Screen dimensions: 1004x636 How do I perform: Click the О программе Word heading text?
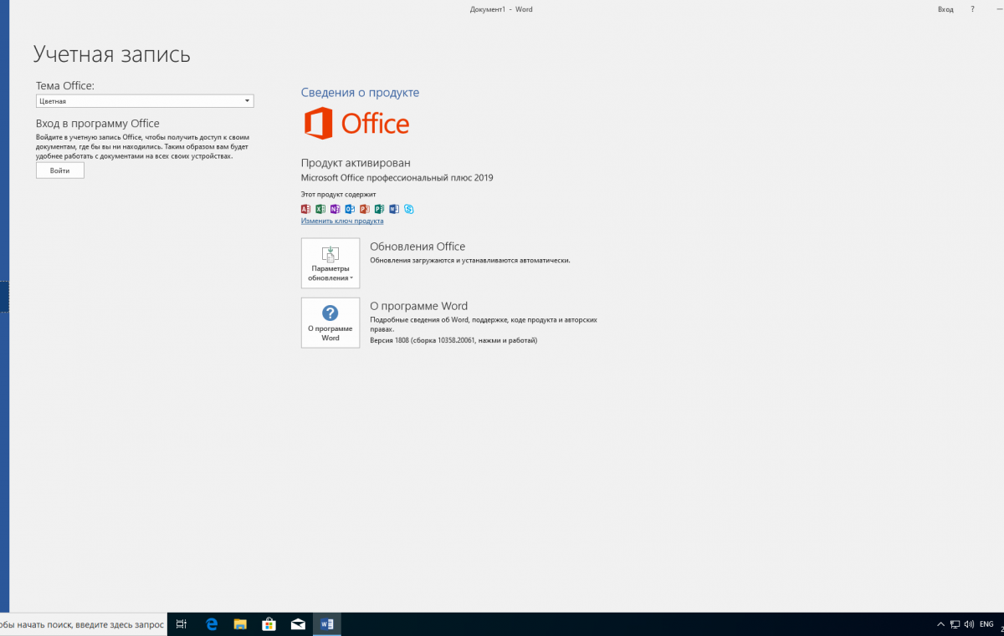pyautogui.click(x=418, y=306)
